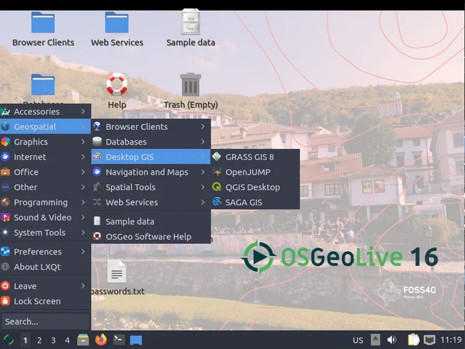Expand arrow next to Databases

[x=203, y=142]
